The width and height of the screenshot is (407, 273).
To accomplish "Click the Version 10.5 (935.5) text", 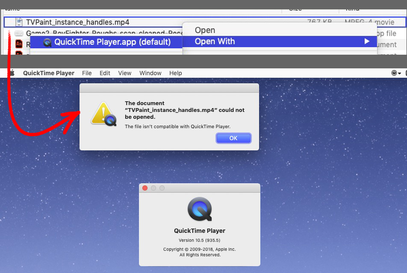I will (x=200, y=240).
